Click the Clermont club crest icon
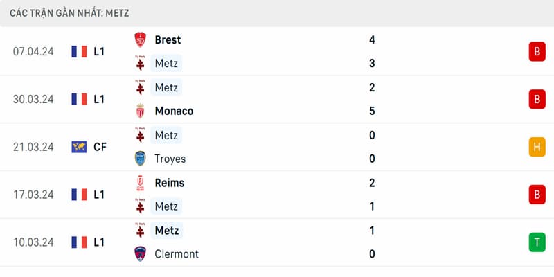 click(x=141, y=253)
